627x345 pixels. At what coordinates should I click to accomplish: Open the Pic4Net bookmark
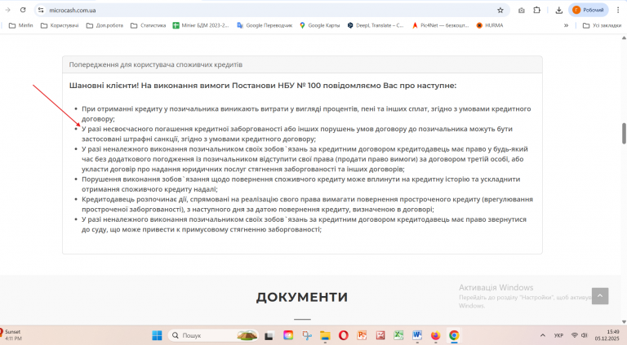pyautogui.click(x=441, y=25)
